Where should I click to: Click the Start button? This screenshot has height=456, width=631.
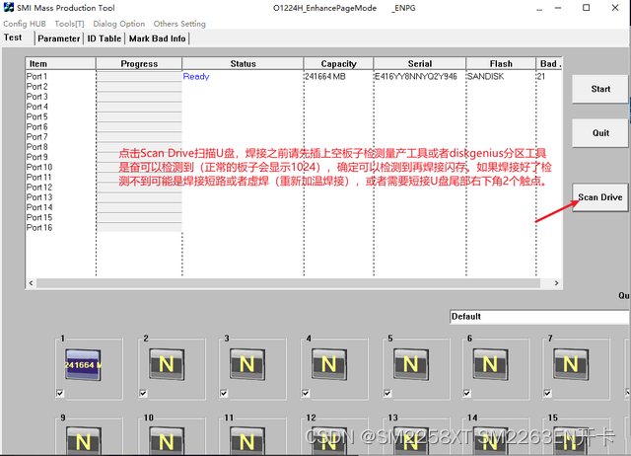(600, 89)
